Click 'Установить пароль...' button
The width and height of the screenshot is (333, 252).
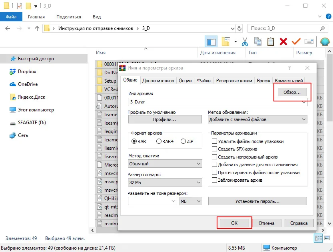[257, 201]
